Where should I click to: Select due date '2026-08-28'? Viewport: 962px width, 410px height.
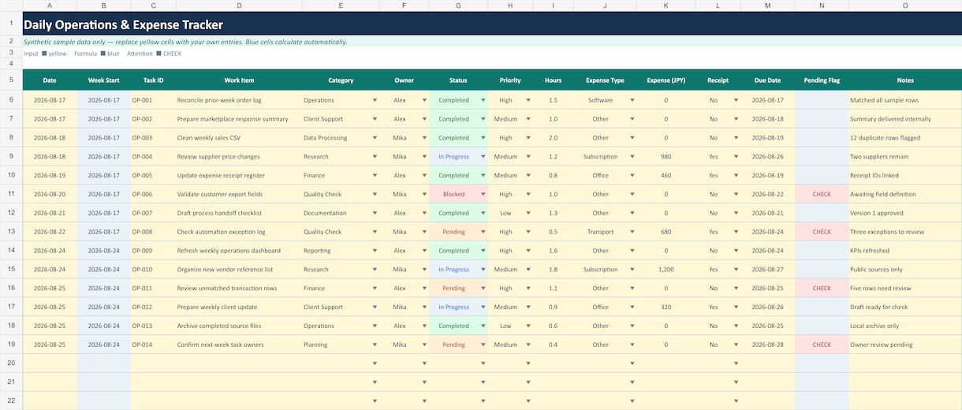click(768, 345)
